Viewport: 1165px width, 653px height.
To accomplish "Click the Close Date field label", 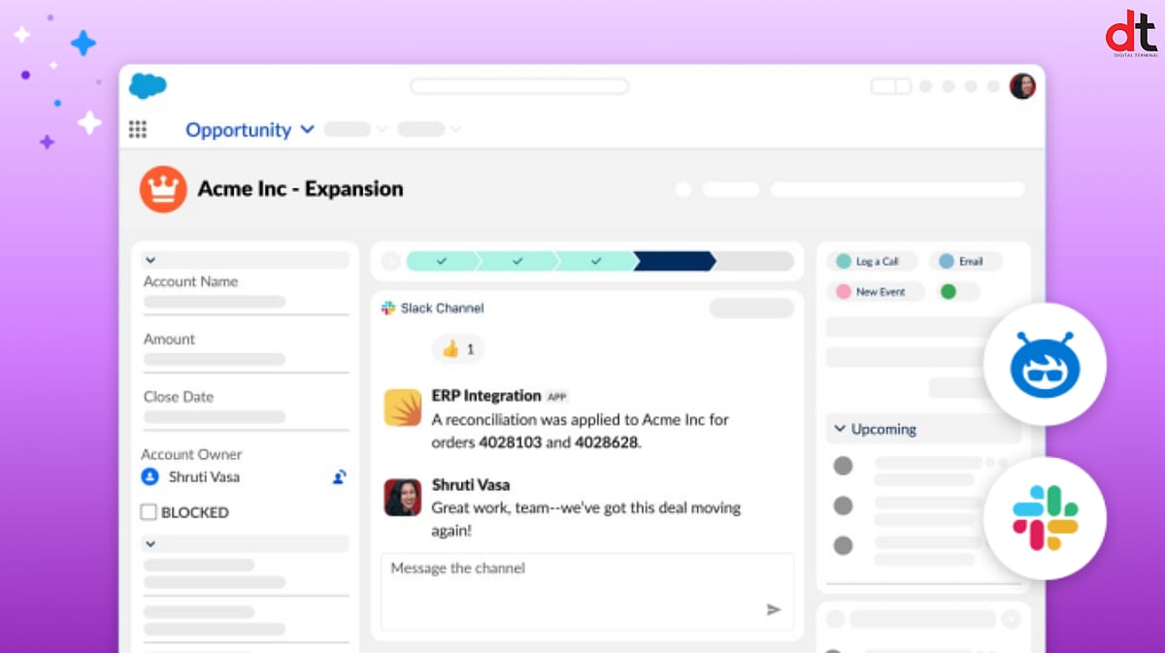I will point(179,396).
